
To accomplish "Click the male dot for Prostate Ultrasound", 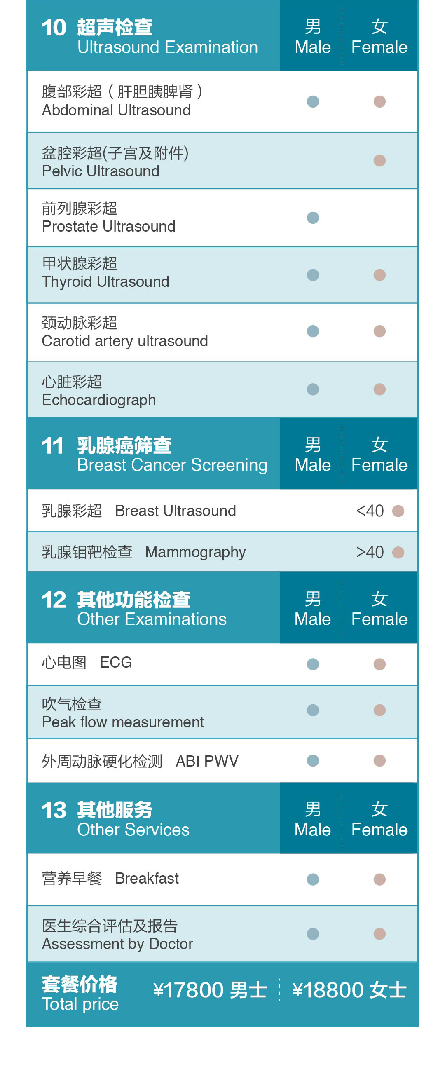I will [313, 218].
